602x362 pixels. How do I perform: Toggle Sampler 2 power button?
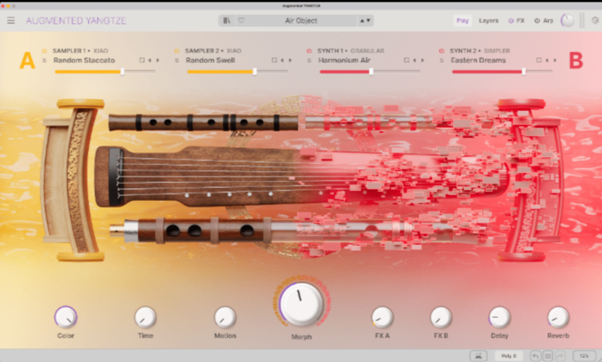(177, 51)
